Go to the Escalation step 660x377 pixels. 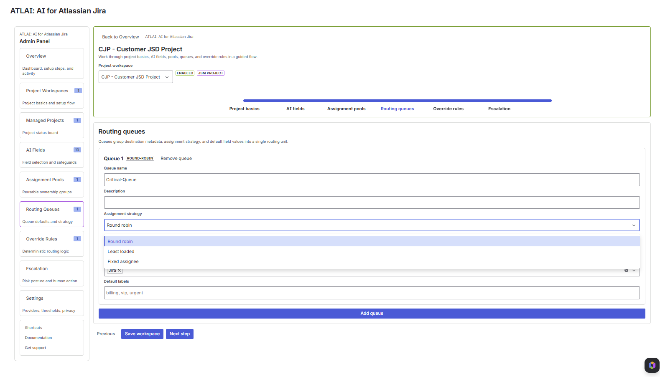click(x=499, y=109)
